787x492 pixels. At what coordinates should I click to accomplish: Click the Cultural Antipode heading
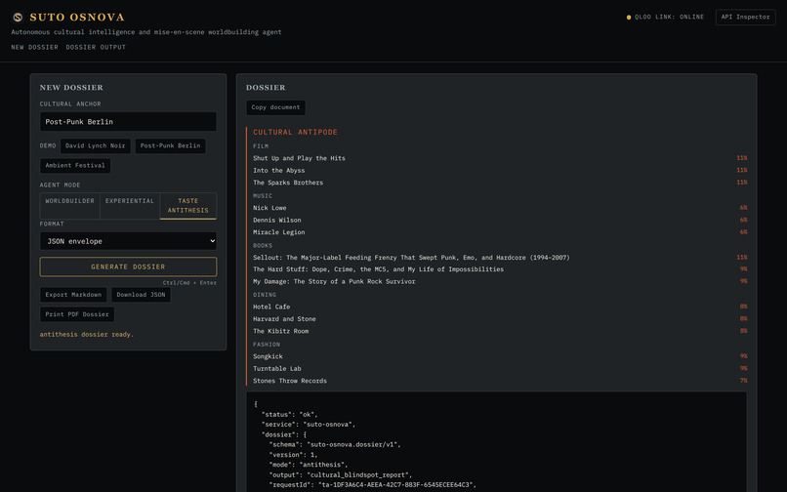coord(295,132)
